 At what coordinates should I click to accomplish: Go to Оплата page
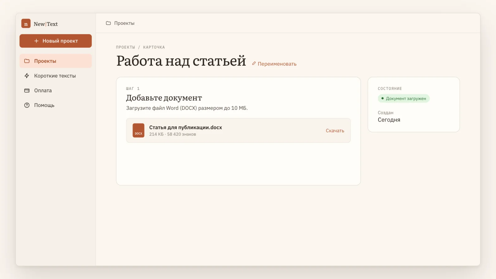[55, 91]
